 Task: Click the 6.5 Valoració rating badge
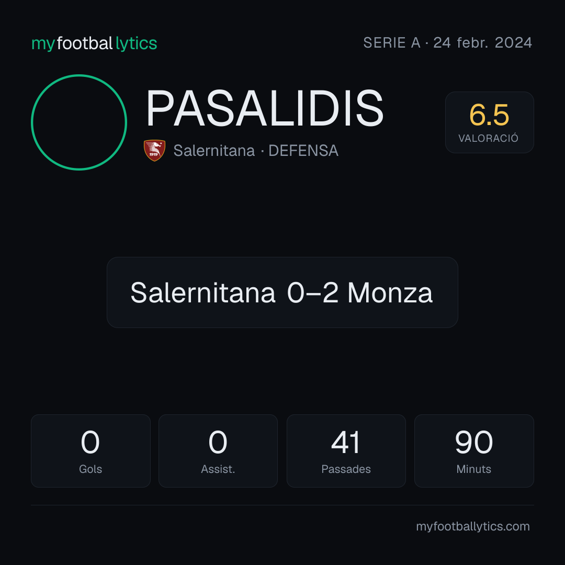[489, 122]
